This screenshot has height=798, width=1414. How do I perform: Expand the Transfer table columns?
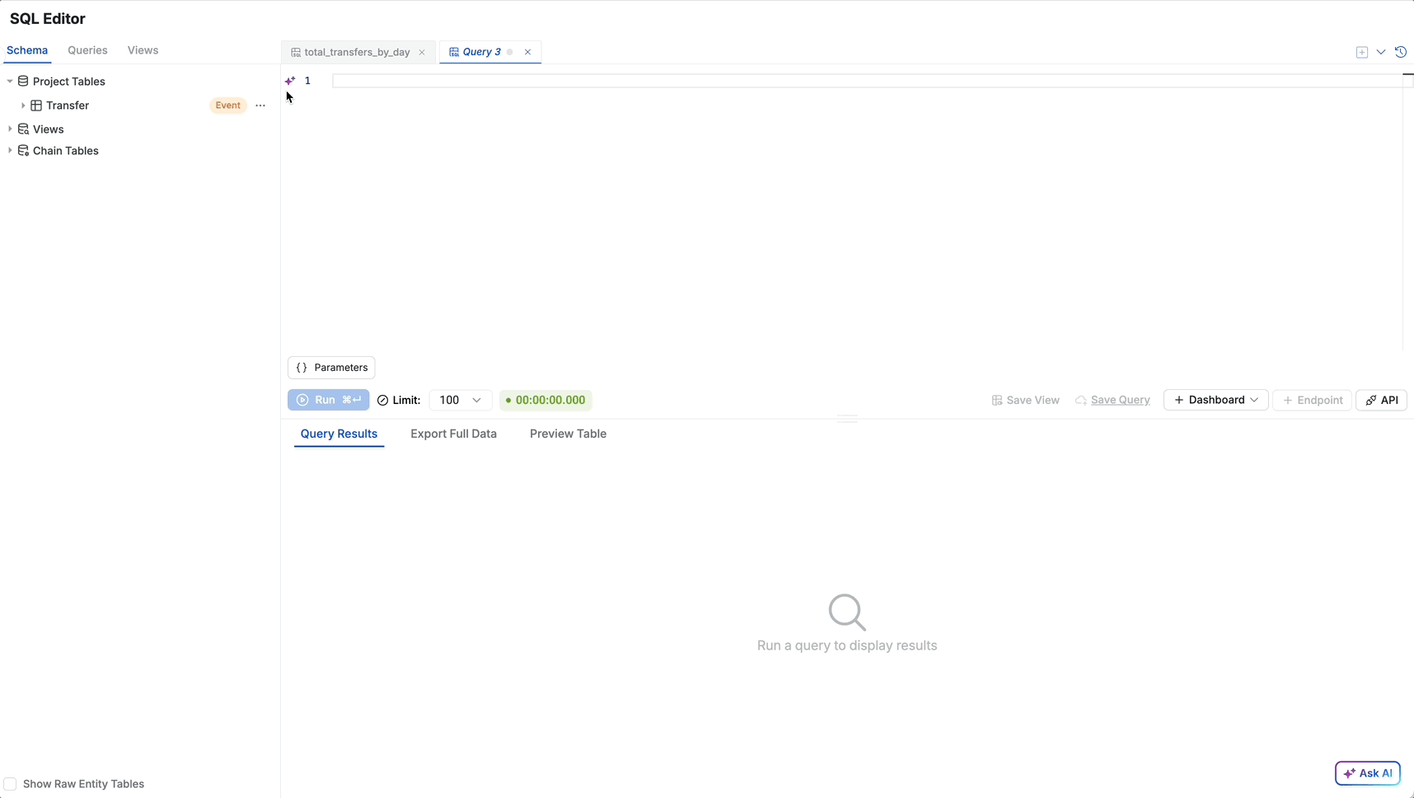click(23, 106)
